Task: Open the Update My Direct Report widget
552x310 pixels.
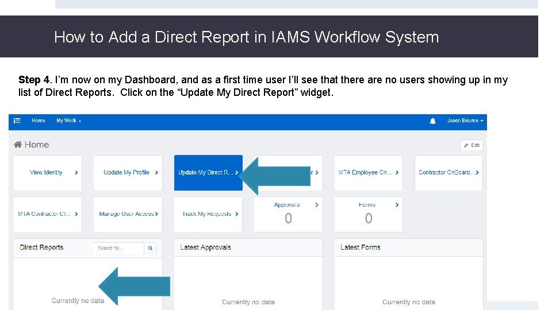Action: coord(208,173)
